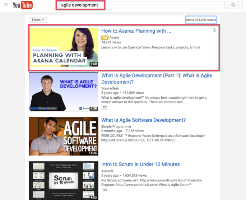Click the 1:50 duration badge
This screenshot has width=246, height=200.
point(94,64)
